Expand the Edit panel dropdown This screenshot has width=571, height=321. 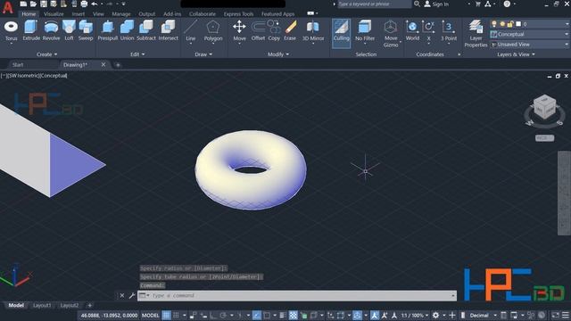(137, 54)
